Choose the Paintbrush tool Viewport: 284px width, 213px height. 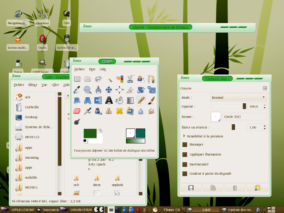coord(151,100)
